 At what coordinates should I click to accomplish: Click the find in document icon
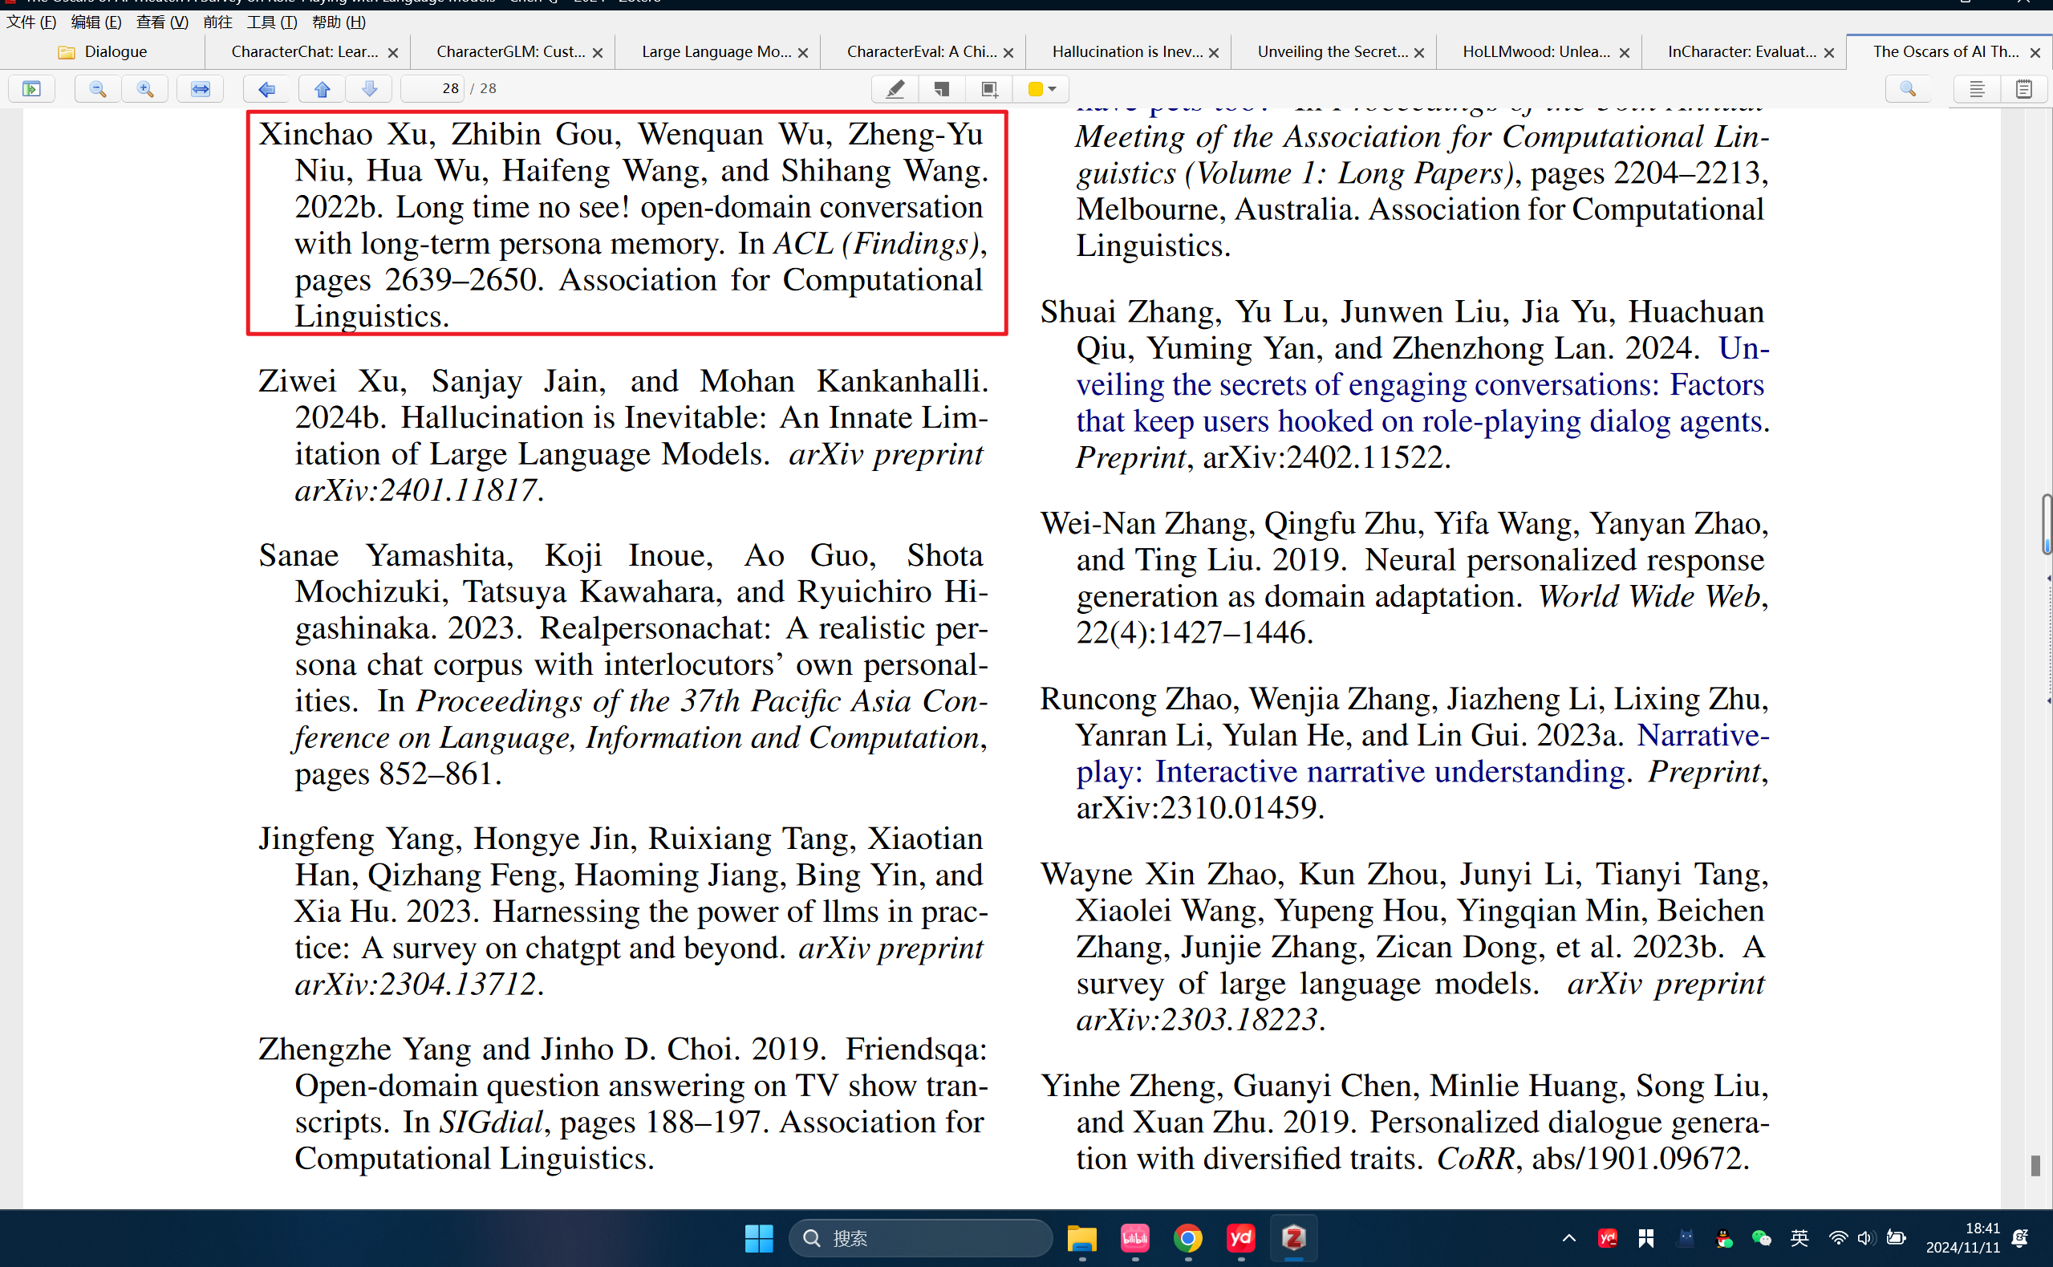(x=1907, y=89)
